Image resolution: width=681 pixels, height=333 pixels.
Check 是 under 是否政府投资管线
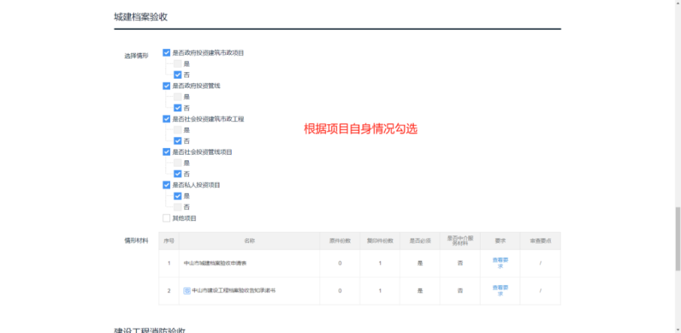point(177,97)
